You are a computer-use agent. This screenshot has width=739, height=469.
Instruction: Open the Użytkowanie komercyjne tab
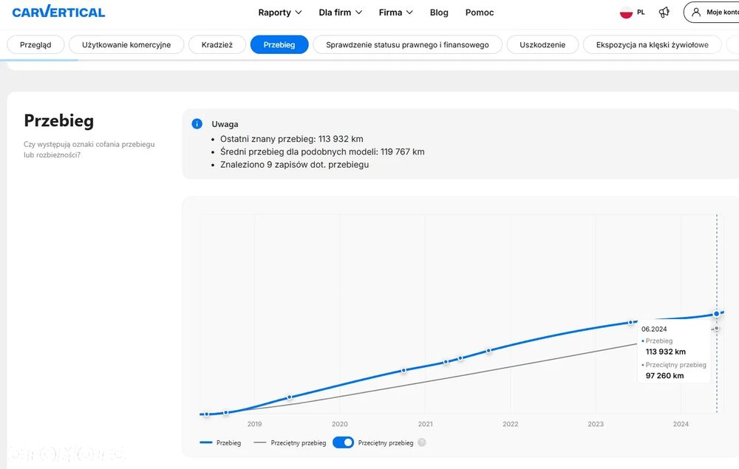(126, 44)
